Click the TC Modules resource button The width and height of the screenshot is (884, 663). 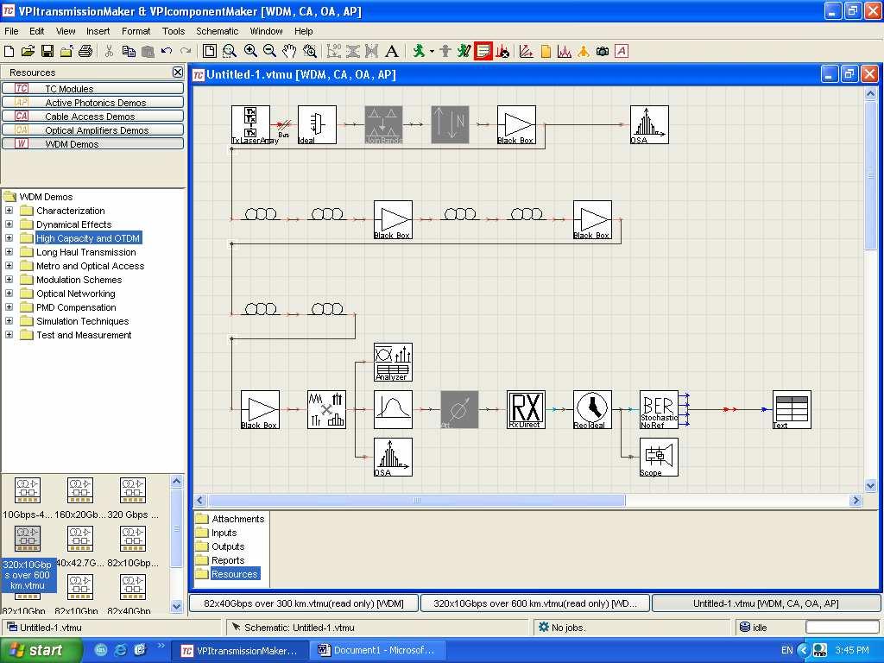point(92,89)
